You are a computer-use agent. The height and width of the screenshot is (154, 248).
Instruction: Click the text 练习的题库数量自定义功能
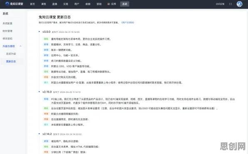point(67,61)
